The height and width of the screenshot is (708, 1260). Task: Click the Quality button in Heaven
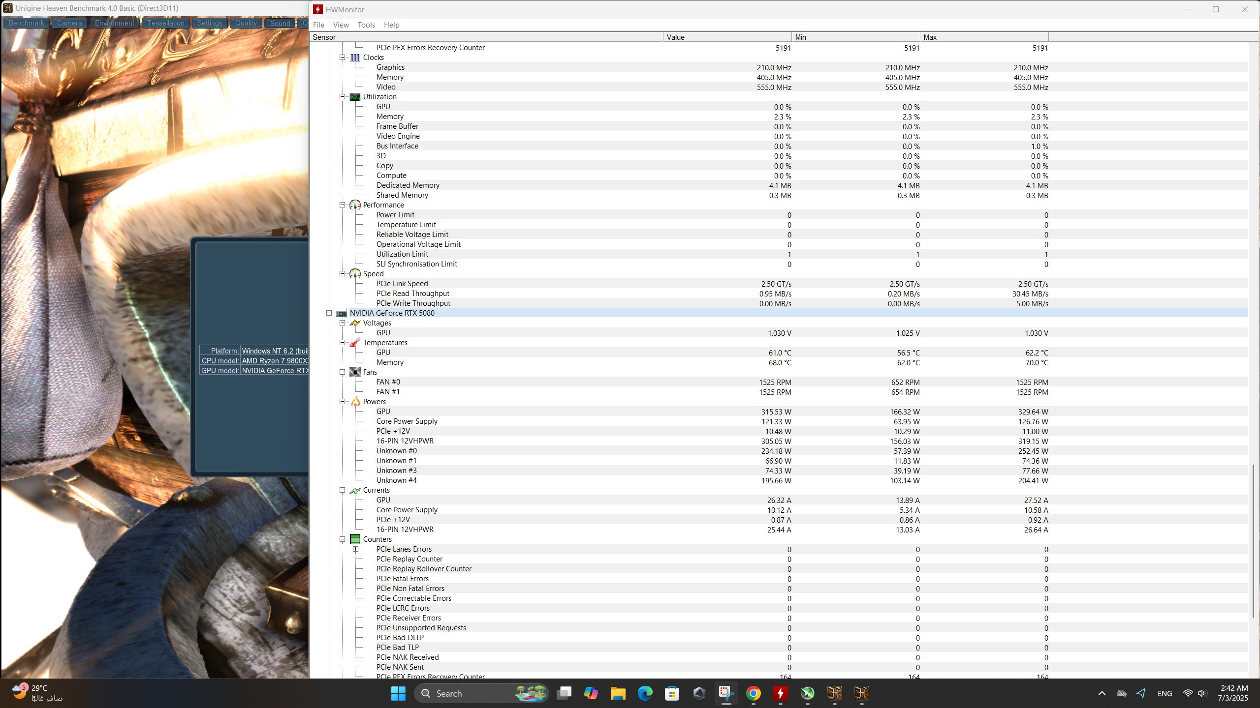(246, 23)
